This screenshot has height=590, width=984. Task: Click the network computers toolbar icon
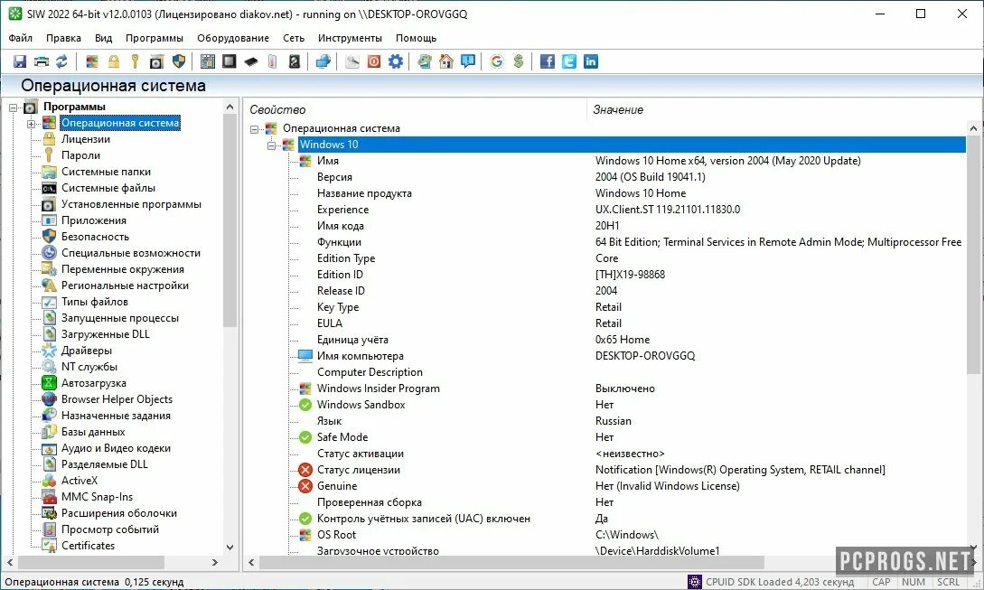323,61
